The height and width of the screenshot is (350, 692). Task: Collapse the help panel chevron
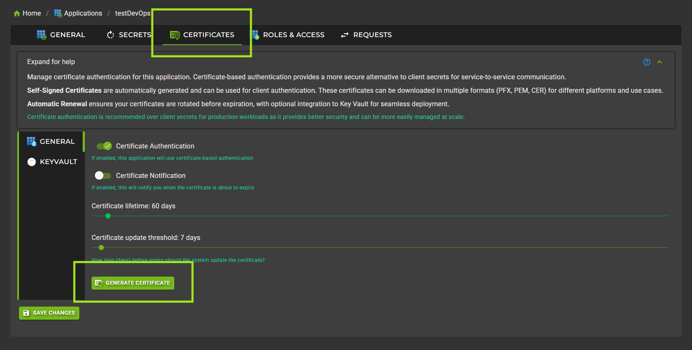pos(660,62)
